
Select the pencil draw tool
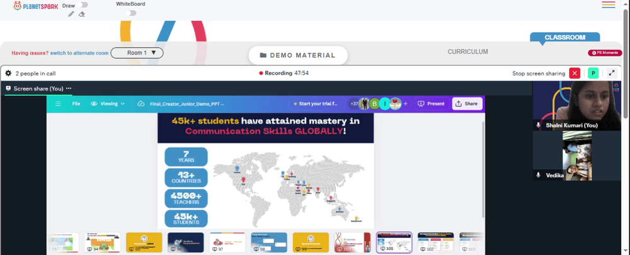[71, 14]
